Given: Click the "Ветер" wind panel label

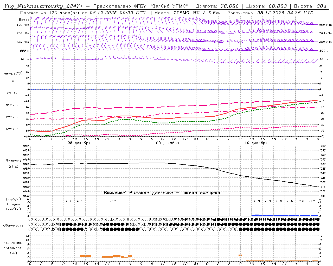Looking at the screenshot, I should 24,20.
